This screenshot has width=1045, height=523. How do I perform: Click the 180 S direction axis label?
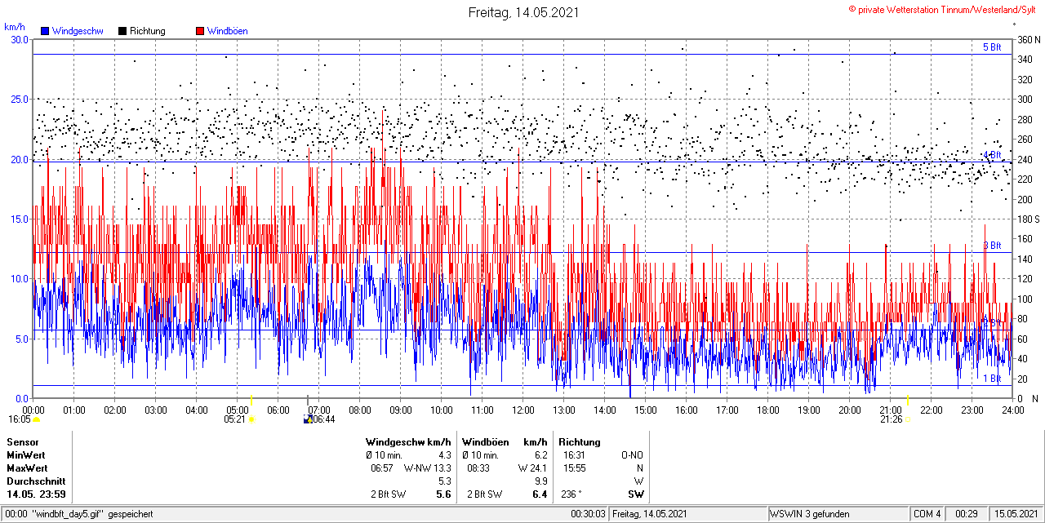click(x=1027, y=219)
